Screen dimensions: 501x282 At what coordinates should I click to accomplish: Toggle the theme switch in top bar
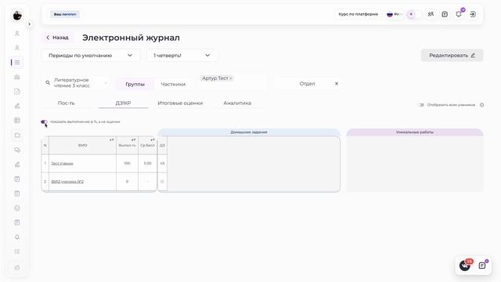414,14
